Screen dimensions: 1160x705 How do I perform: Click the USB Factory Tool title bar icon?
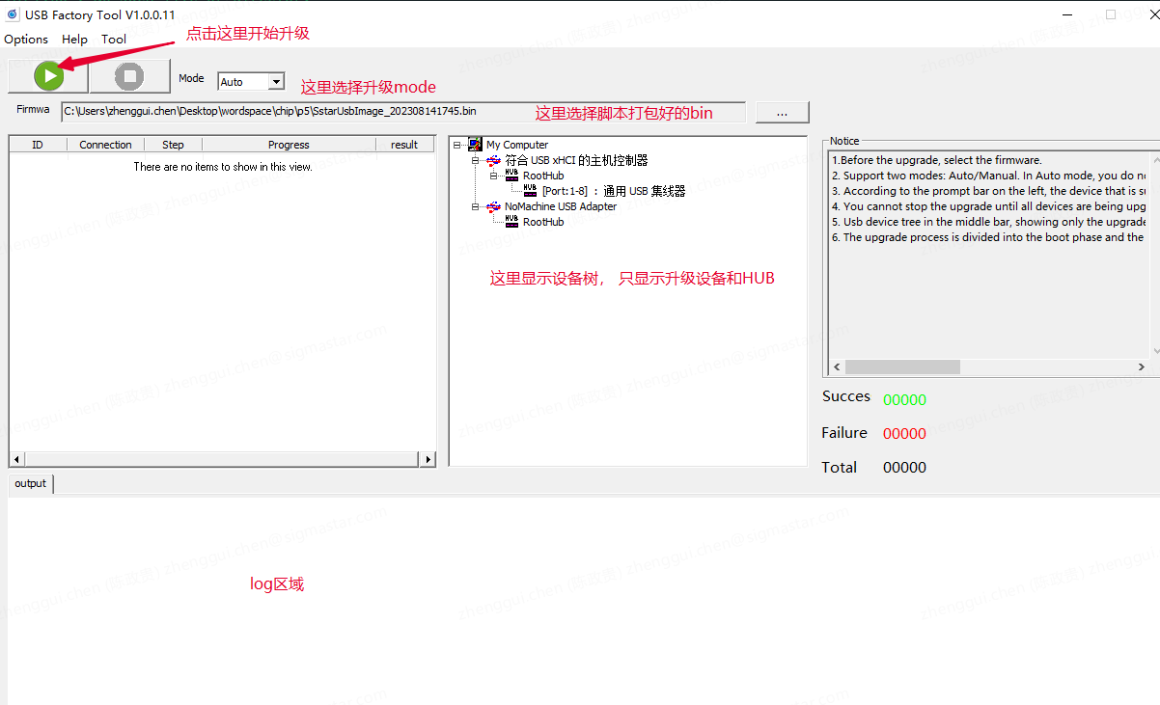tap(13, 14)
